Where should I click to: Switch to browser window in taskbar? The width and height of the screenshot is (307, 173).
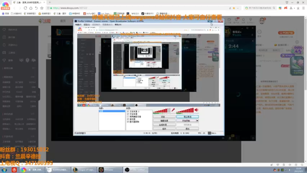click(32, 170)
